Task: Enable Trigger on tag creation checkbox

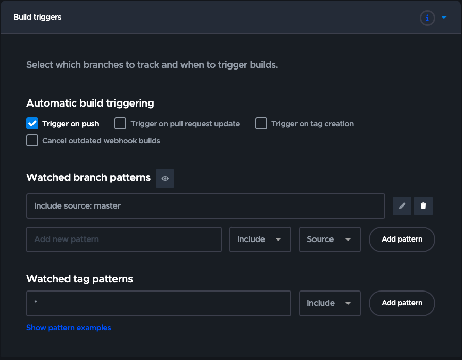Action: [x=261, y=124]
